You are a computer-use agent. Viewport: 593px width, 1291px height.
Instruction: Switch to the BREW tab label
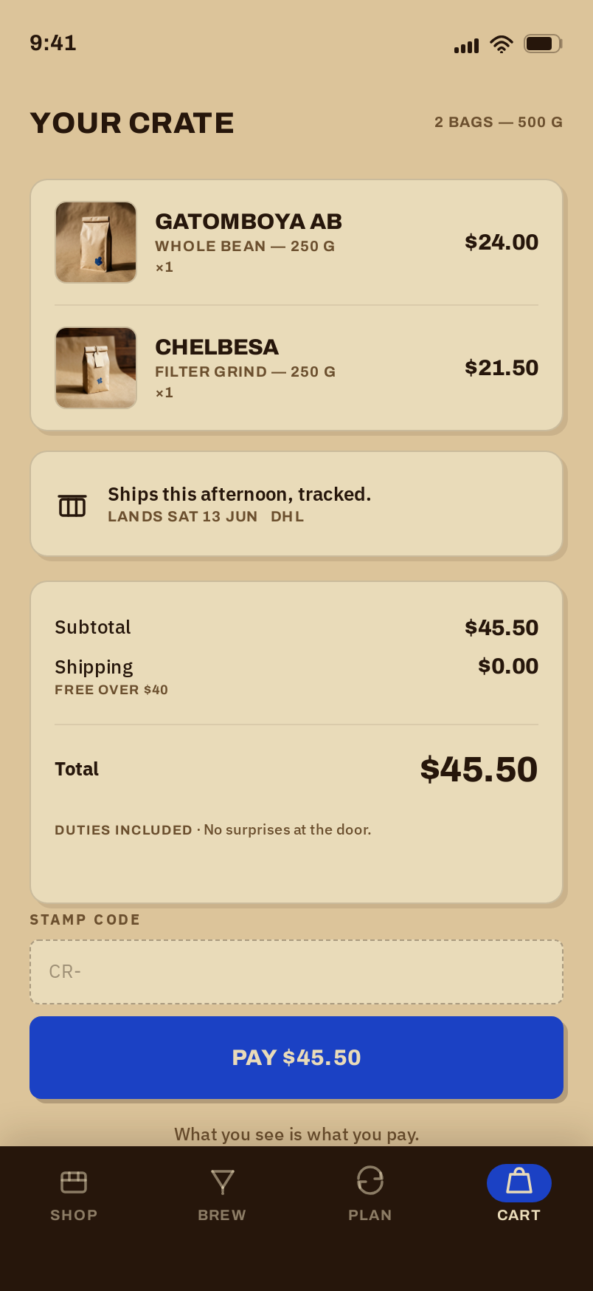point(222,1215)
